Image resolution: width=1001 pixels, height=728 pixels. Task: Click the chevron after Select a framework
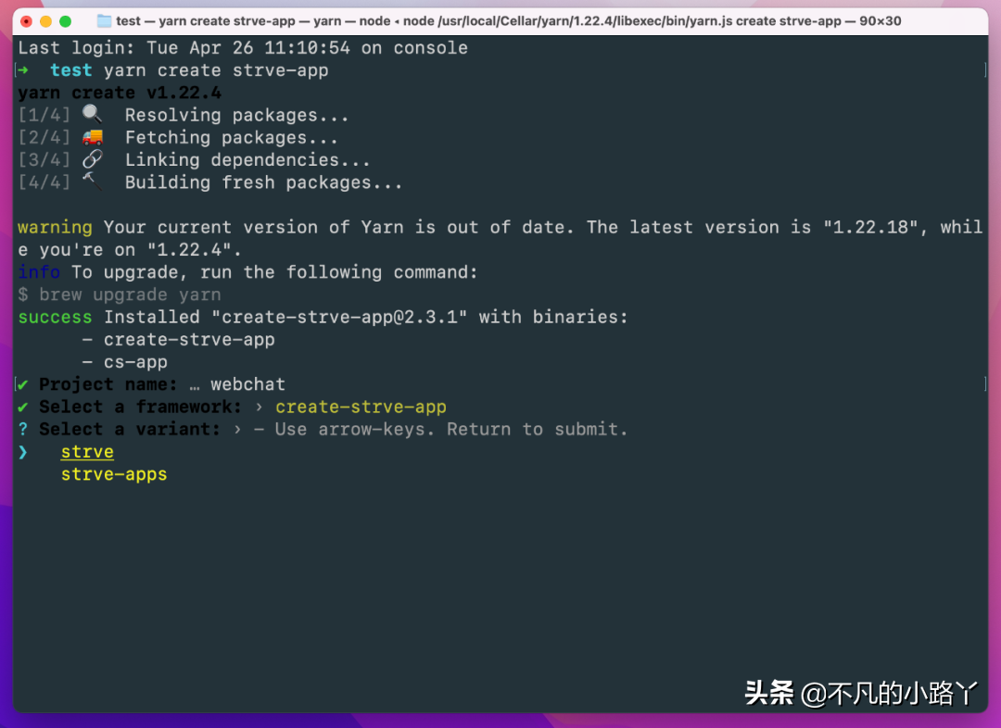(260, 406)
